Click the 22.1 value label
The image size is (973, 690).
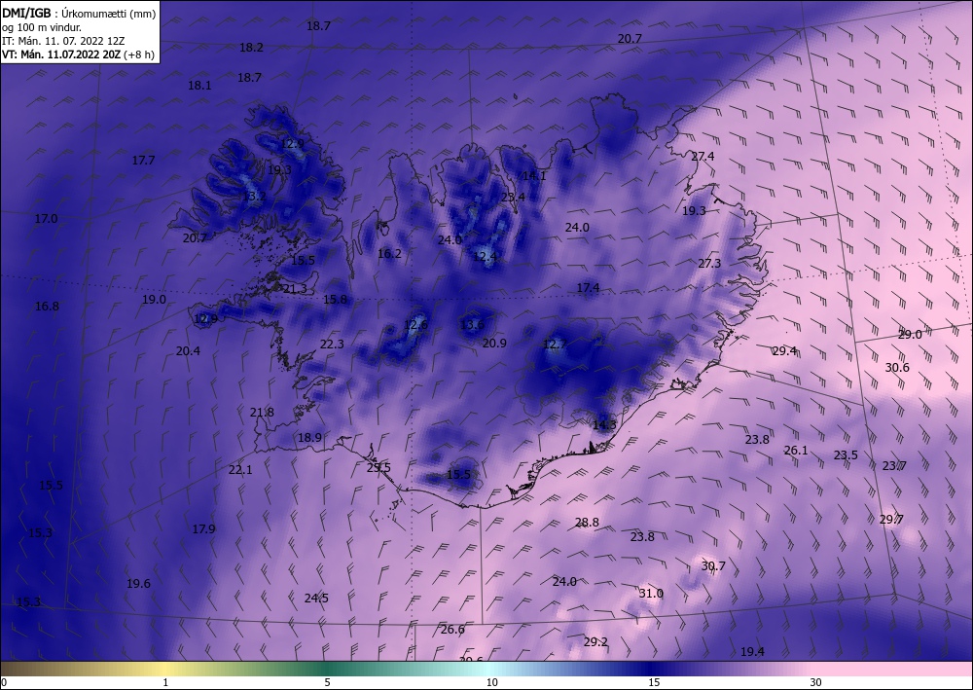tap(240, 470)
